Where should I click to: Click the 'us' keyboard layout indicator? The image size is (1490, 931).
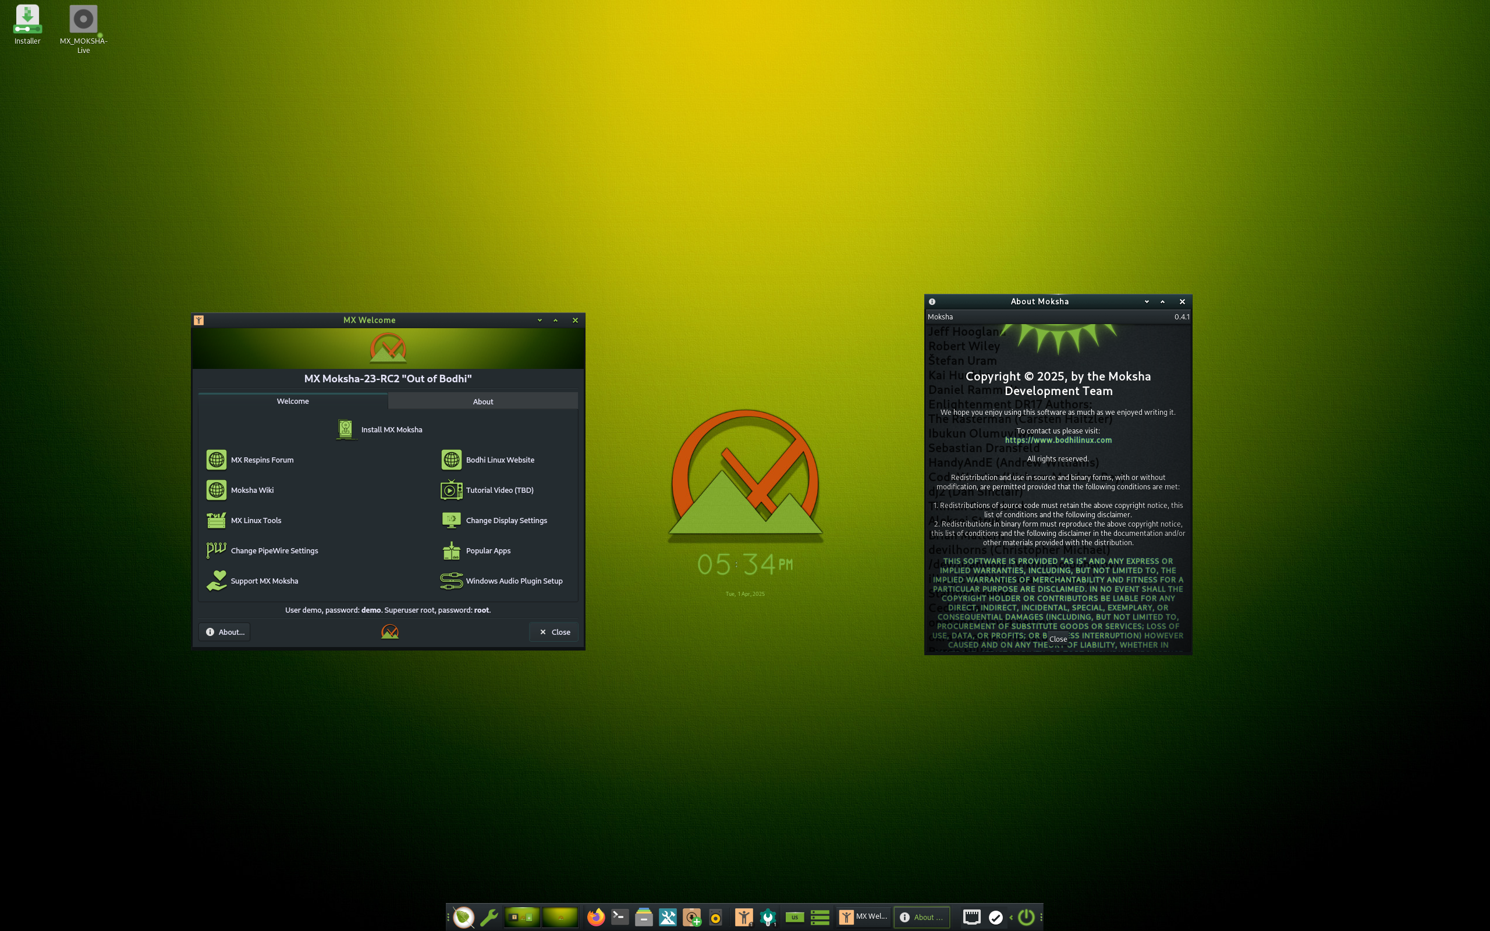pyautogui.click(x=794, y=917)
